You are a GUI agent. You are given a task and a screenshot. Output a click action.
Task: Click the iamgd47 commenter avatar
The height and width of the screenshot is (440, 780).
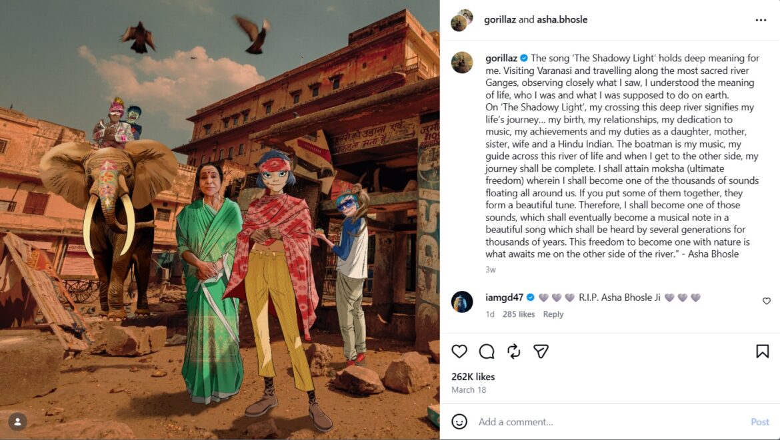point(461,302)
